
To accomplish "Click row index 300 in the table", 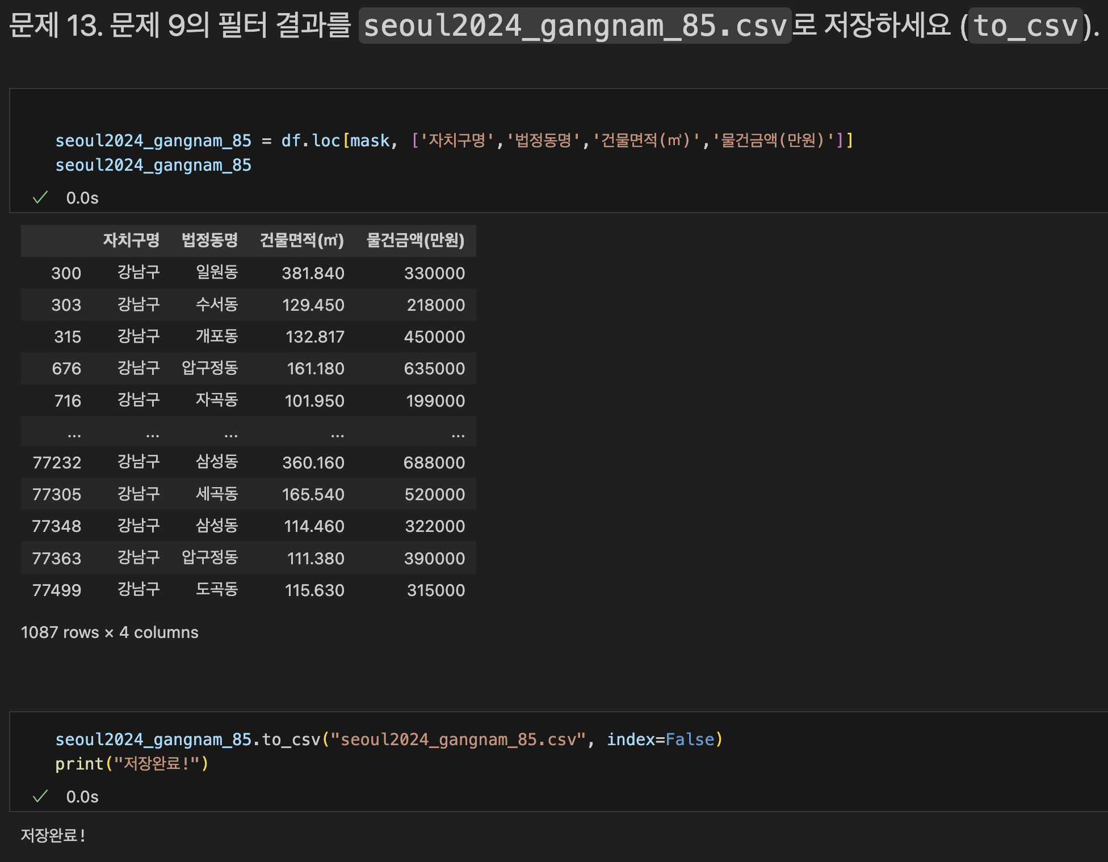I will pyautogui.click(x=66, y=273).
